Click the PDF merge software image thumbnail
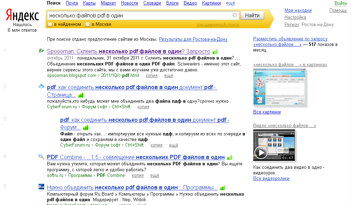This screenshot has height=205, width=351. pos(279,87)
